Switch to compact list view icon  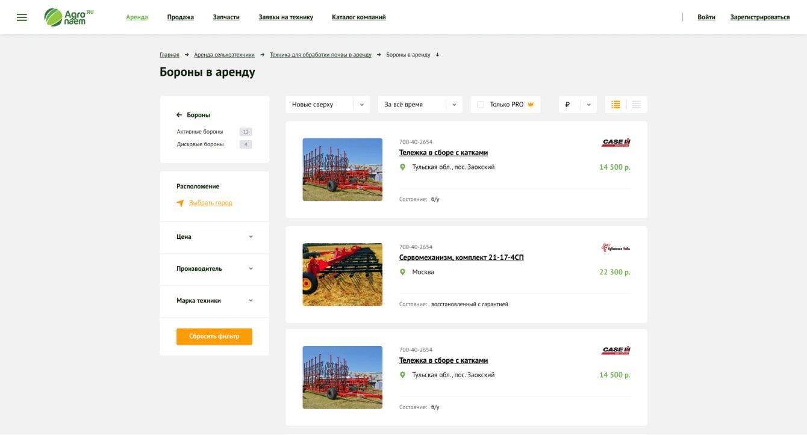(637, 105)
